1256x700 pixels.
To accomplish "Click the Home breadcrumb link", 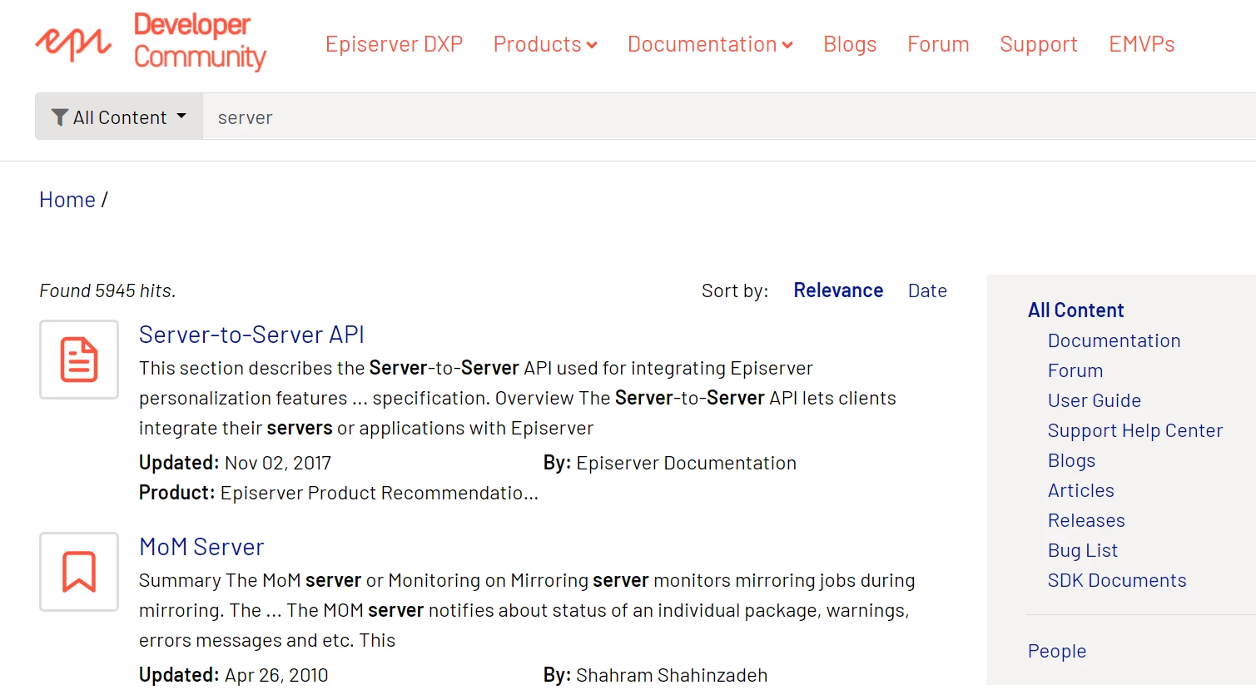I will coord(67,200).
